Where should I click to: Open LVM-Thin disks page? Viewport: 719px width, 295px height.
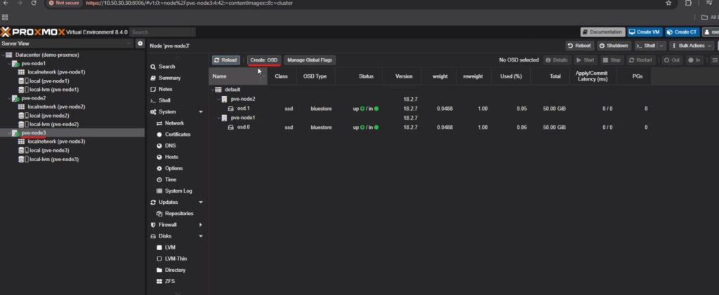pyautogui.click(x=177, y=259)
